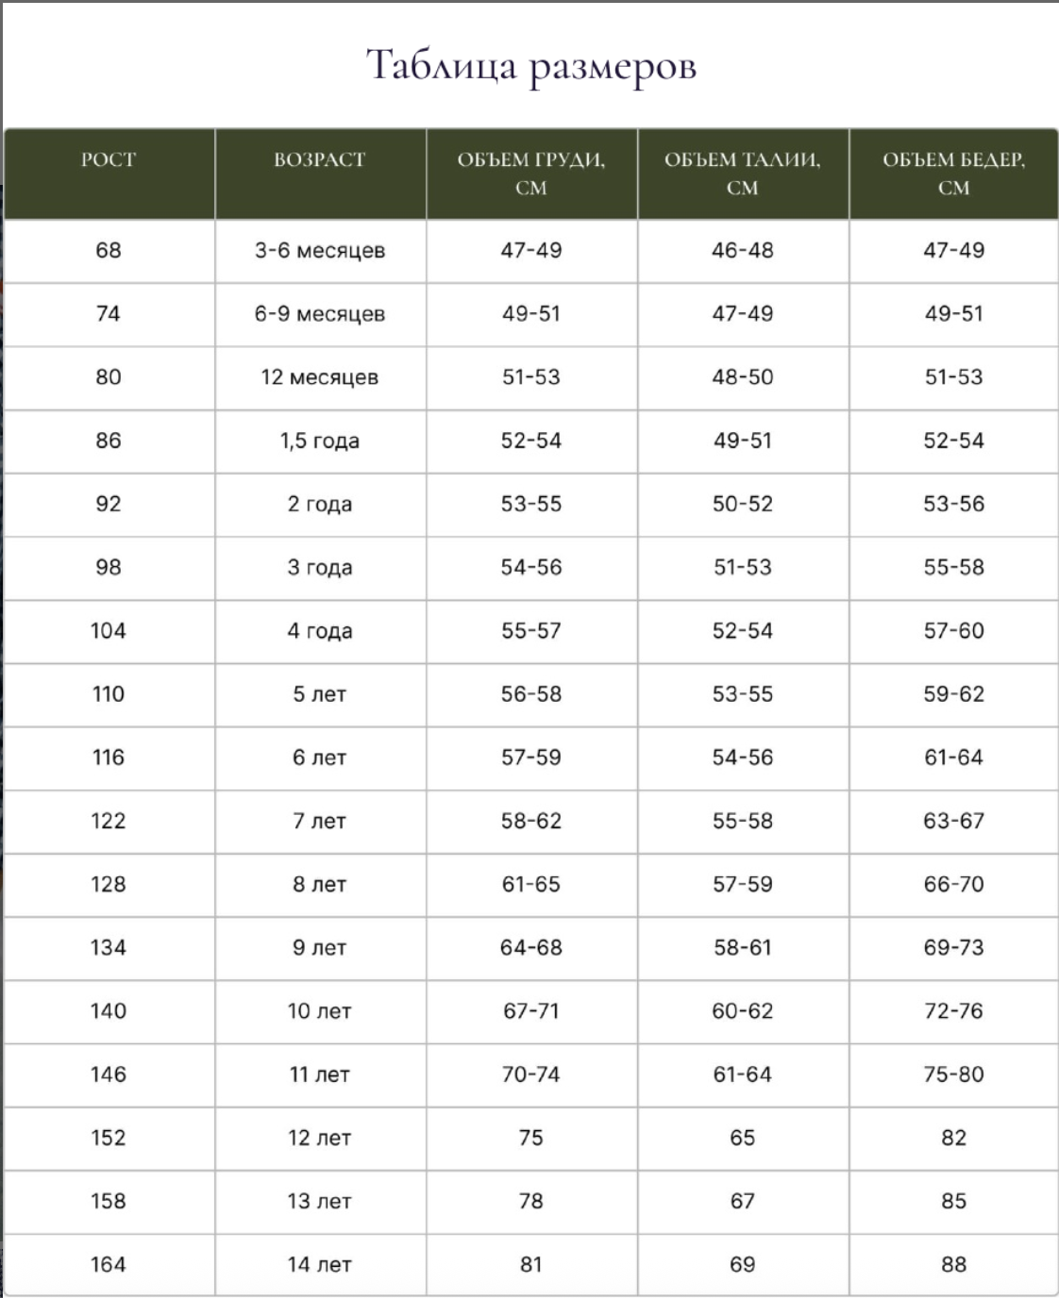Click the ОБЪЕМ БЕДЕР, СМ header
The image size is (1059, 1298).
click(954, 174)
